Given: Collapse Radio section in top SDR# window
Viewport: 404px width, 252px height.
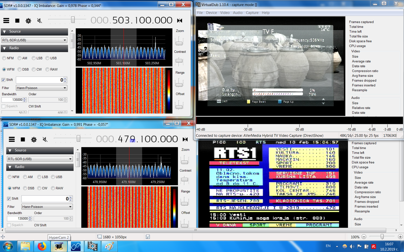Looking at the screenshot, I should tap(34, 48).
